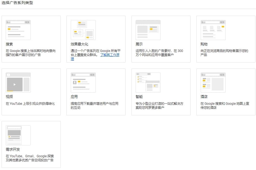This screenshot has width=256, height=170.
Task: Click the 需求开发 card illustration
Action: 18,135
